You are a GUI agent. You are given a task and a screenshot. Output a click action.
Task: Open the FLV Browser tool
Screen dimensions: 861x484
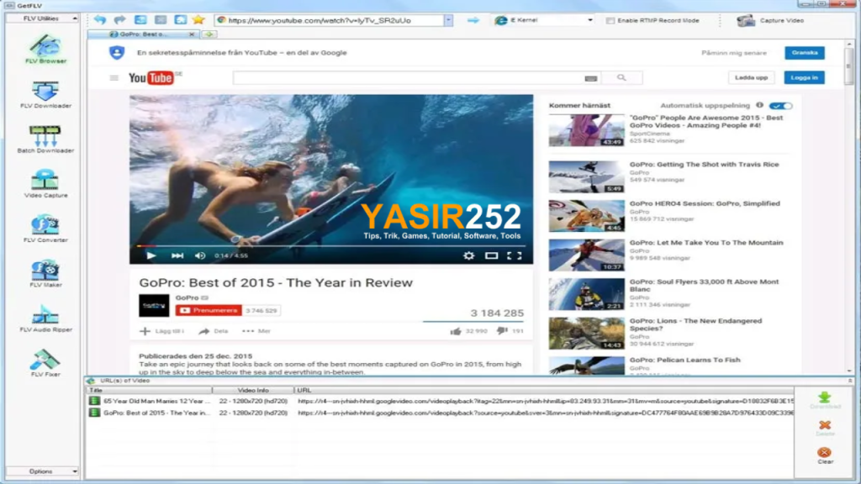click(x=45, y=50)
